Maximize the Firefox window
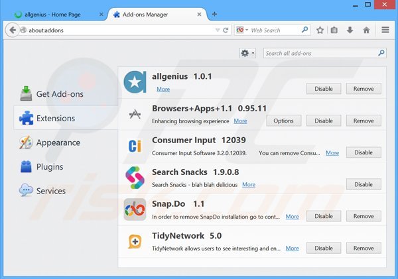The image size is (398, 279). (x=367, y=5)
